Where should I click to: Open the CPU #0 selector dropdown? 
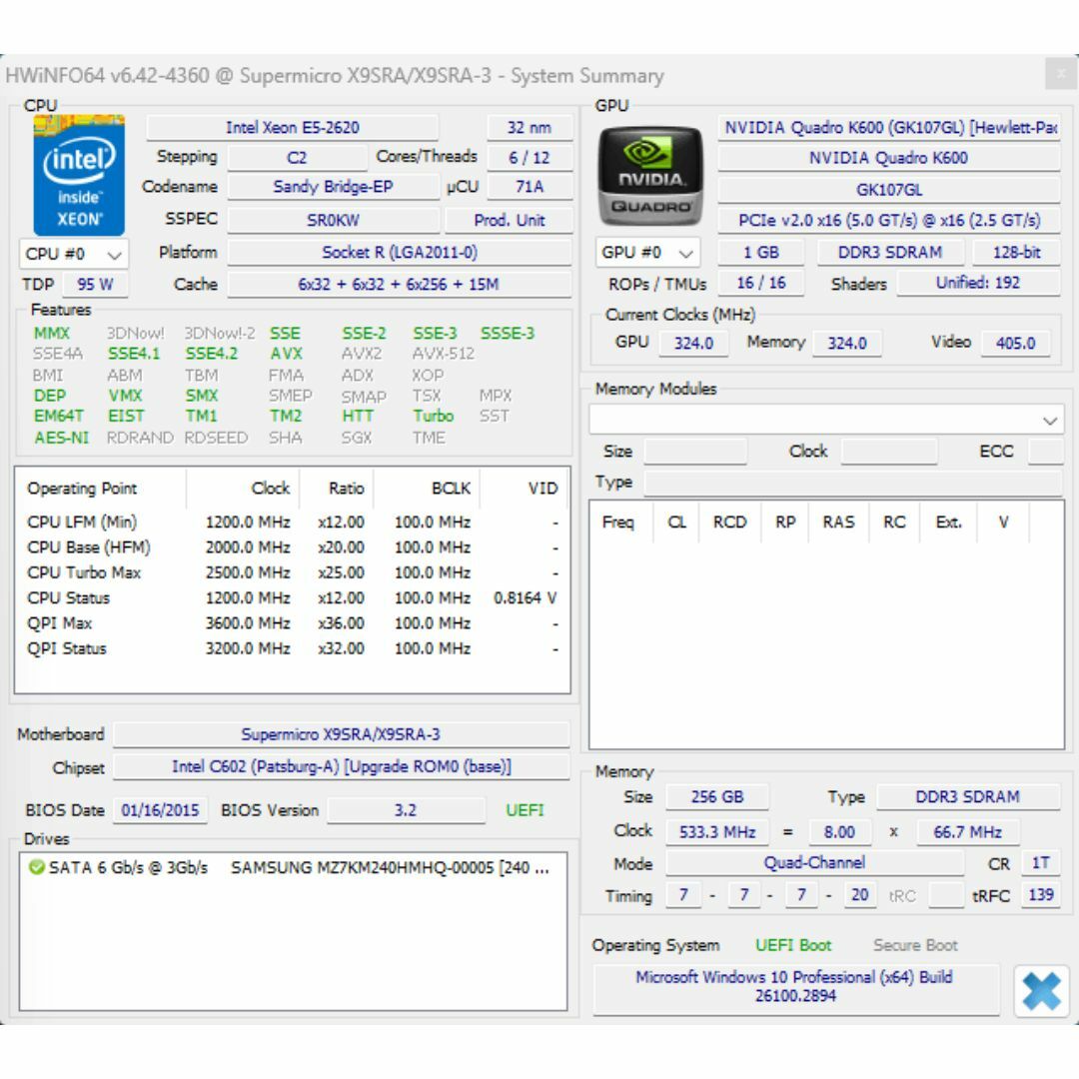pyautogui.click(x=74, y=254)
